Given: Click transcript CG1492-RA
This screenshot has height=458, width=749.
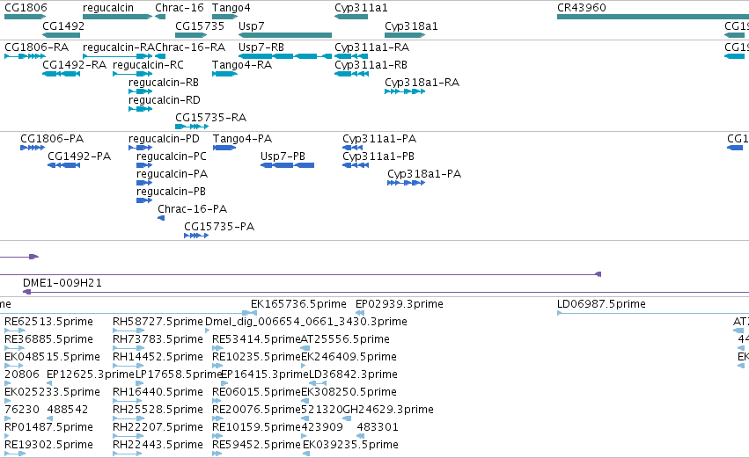Looking at the screenshot, I should coord(75,65).
